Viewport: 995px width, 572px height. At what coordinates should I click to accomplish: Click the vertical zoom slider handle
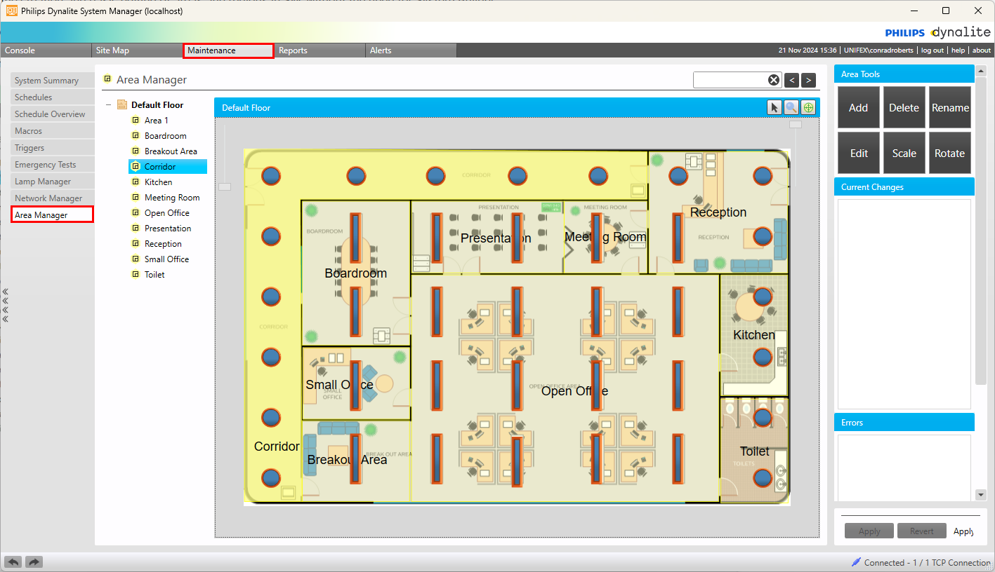coord(225,186)
